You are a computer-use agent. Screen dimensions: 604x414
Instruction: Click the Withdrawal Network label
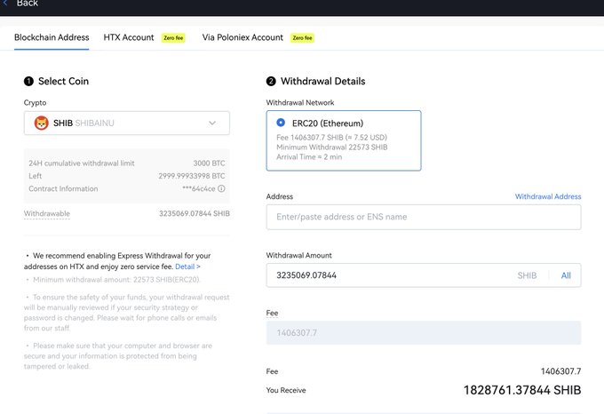click(300, 103)
